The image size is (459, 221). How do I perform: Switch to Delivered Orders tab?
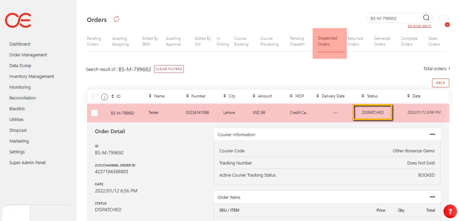(x=382, y=41)
